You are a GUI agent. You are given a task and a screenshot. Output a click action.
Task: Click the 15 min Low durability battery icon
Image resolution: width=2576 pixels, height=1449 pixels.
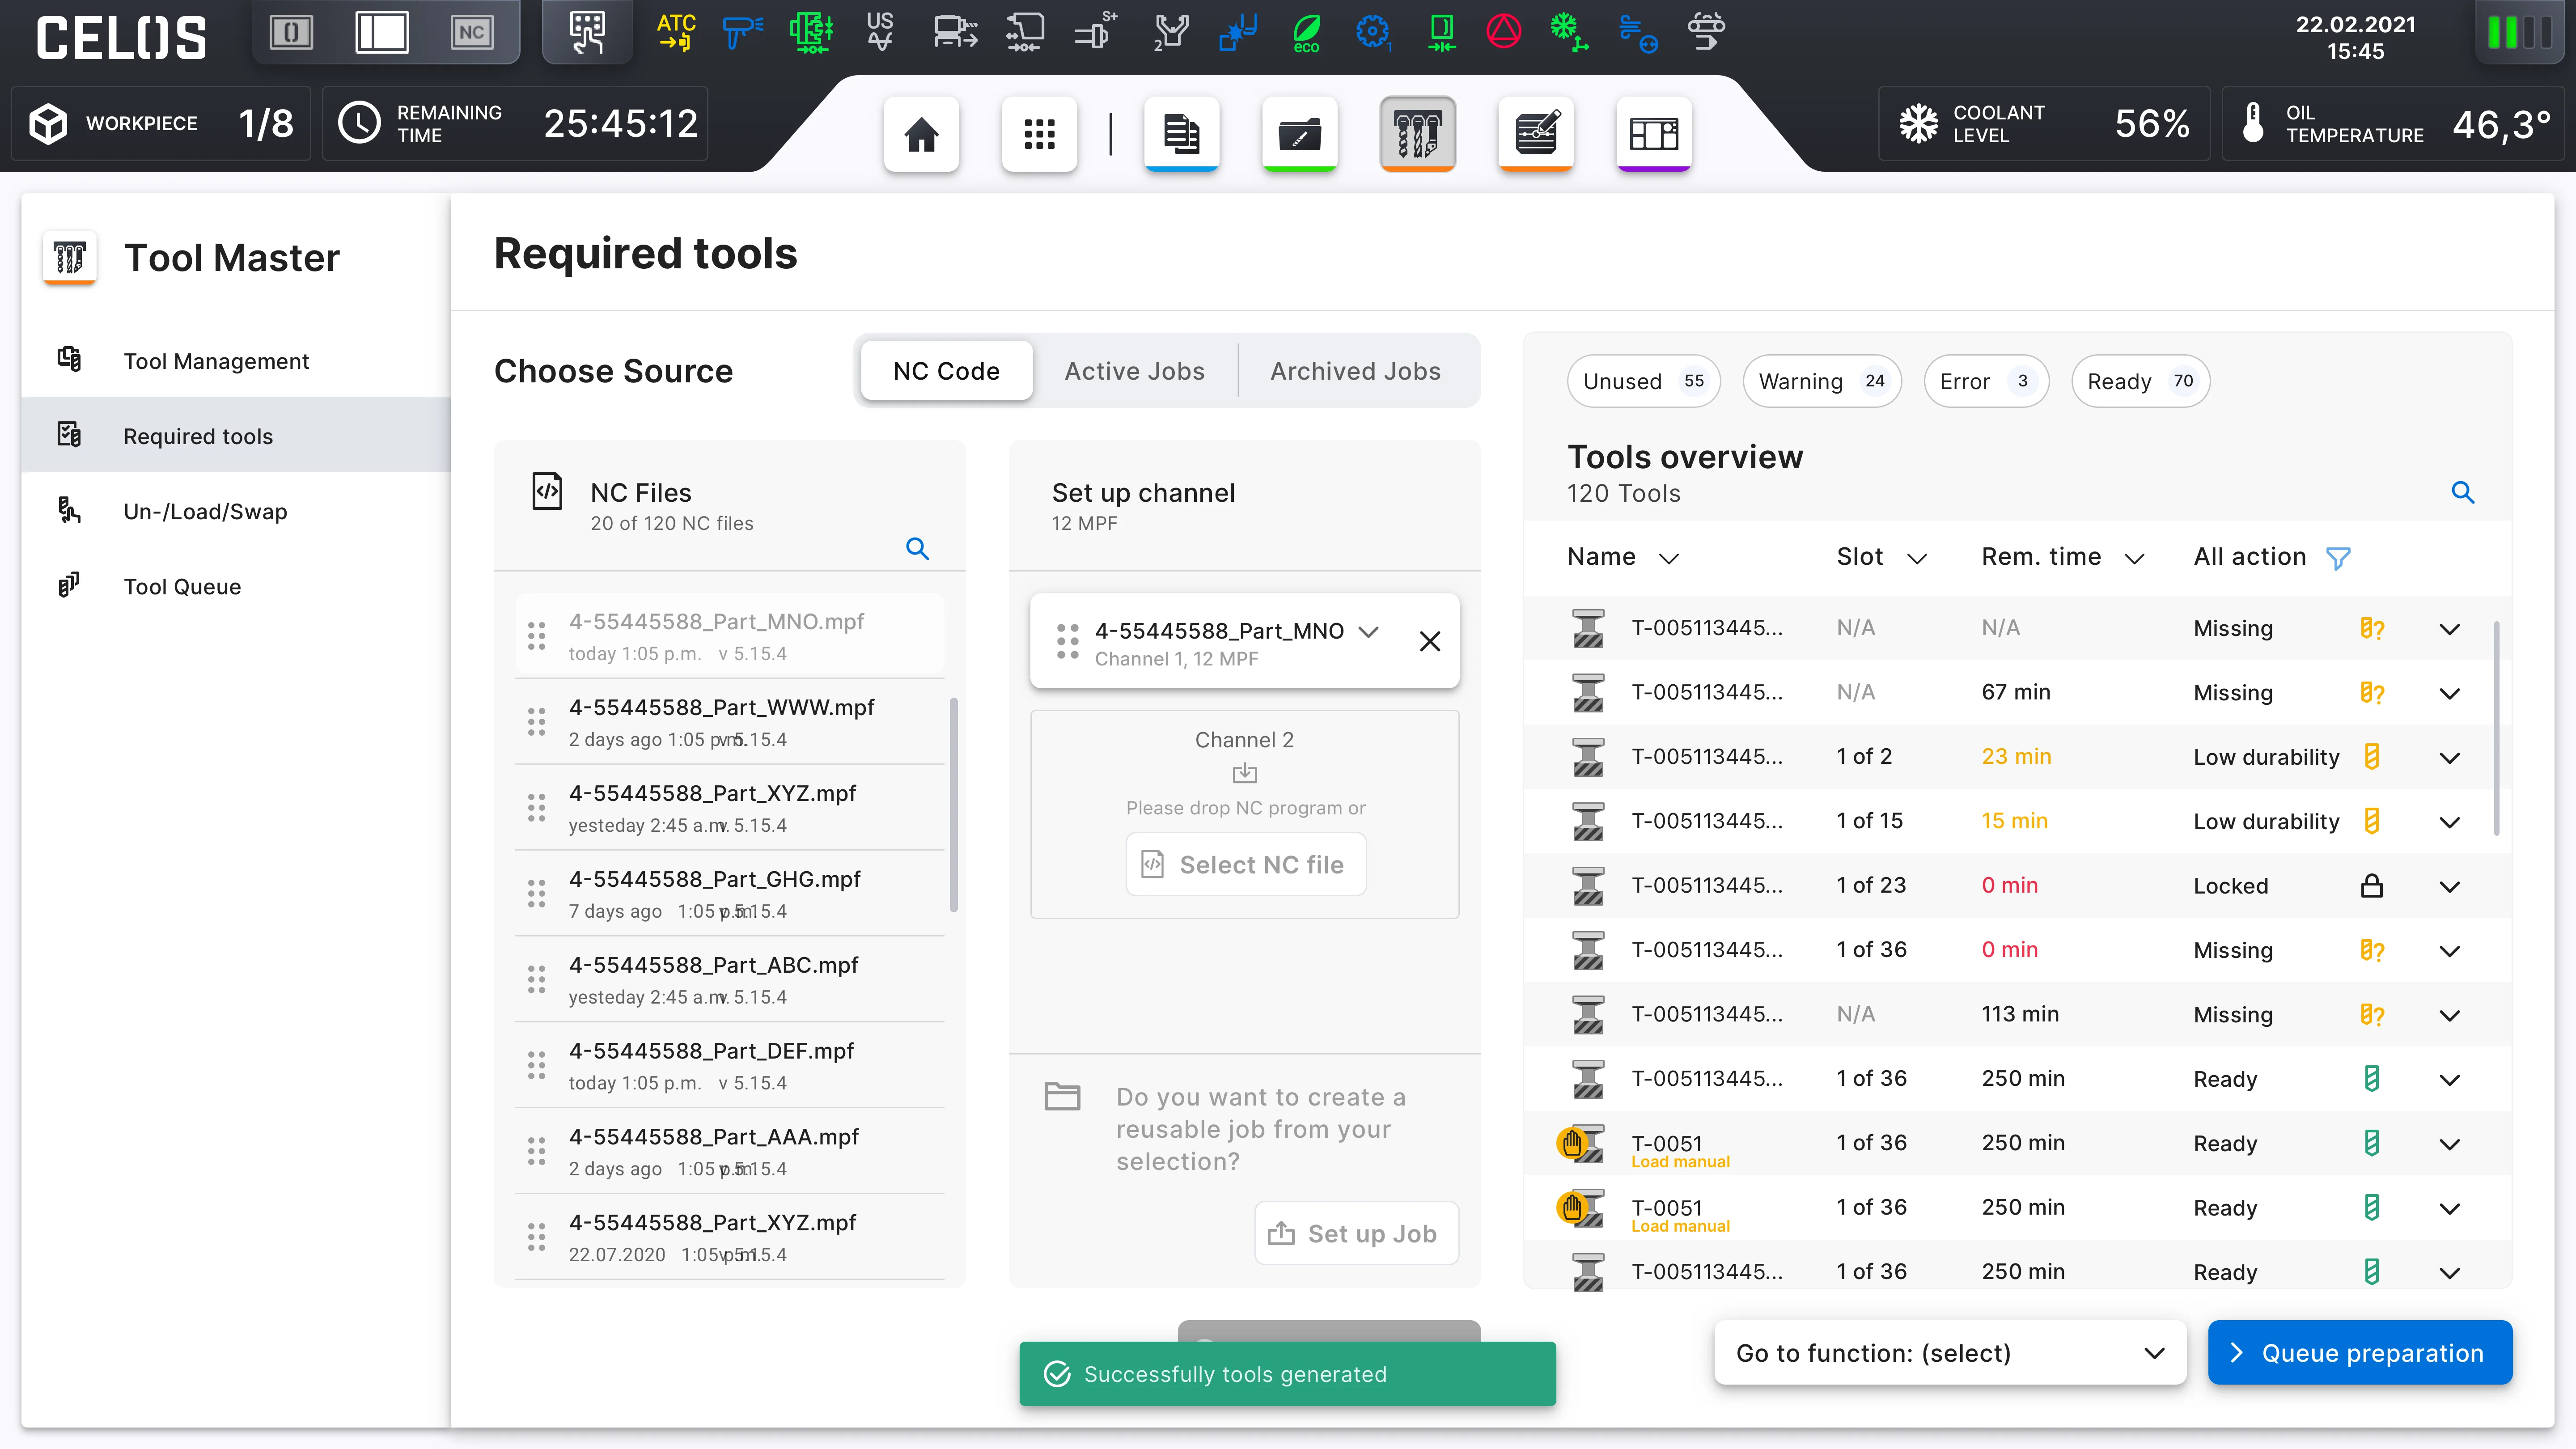click(x=2371, y=821)
